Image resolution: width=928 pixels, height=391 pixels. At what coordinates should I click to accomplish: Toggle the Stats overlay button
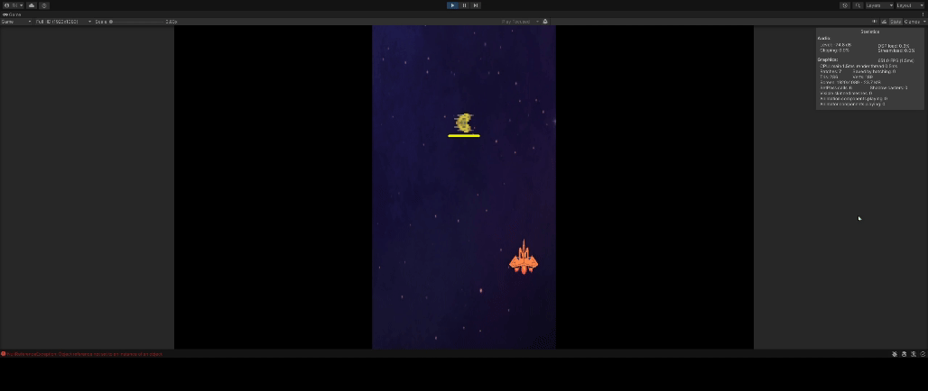[x=896, y=22]
